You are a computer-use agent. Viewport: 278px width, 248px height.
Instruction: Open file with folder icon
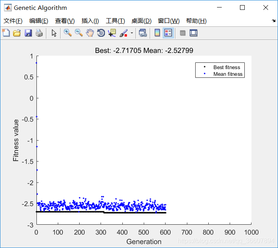pos(17,33)
